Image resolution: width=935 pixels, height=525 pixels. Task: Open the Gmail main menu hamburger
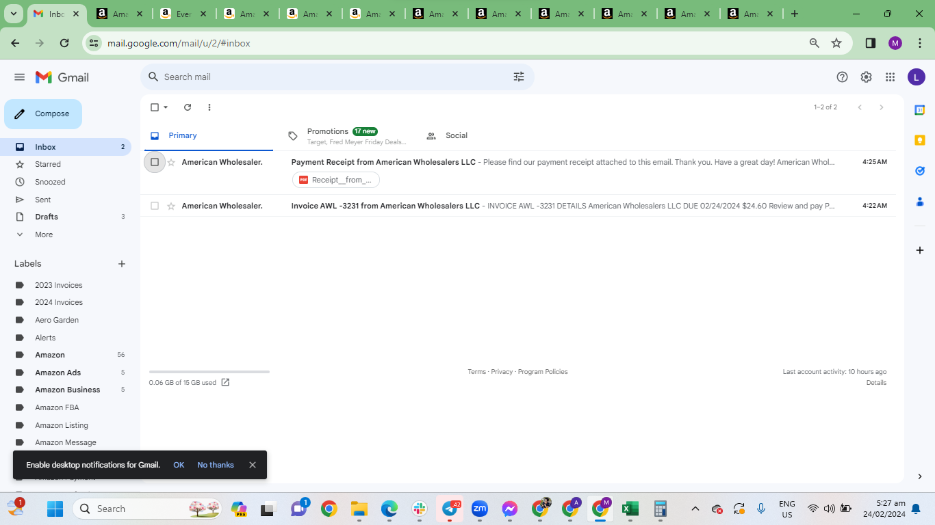click(19, 77)
